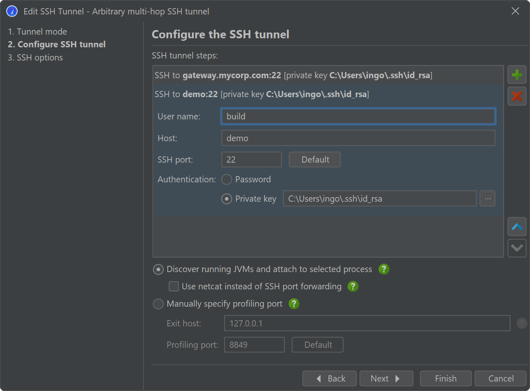Move selected tunnel step up
This screenshot has width=530, height=391.
(517, 227)
